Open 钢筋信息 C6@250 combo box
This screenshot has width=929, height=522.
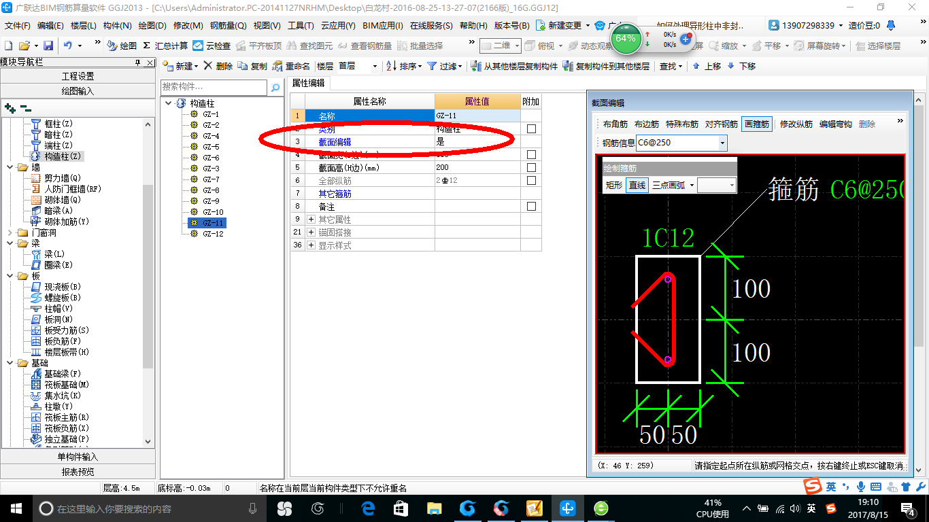[681, 143]
